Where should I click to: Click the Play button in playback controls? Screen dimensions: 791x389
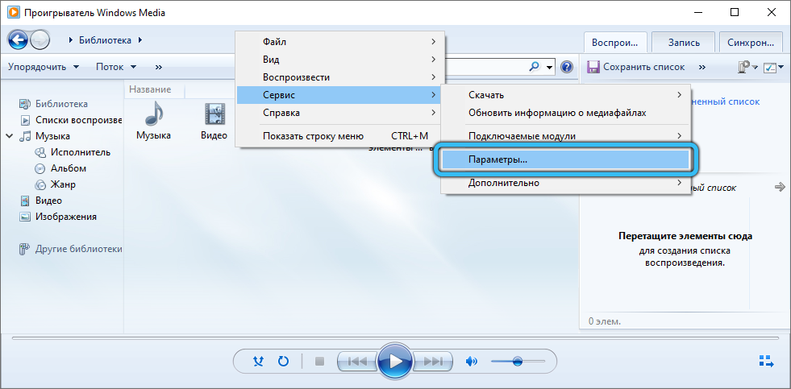pos(395,362)
